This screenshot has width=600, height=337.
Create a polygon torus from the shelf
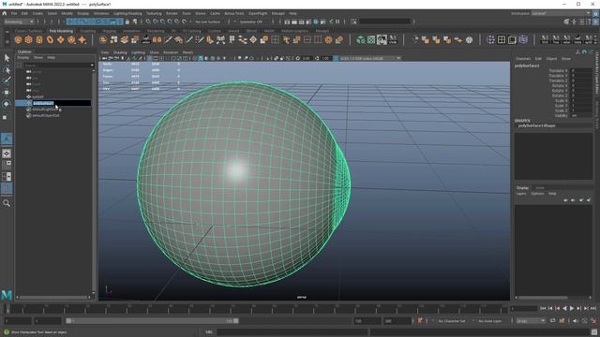point(50,39)
